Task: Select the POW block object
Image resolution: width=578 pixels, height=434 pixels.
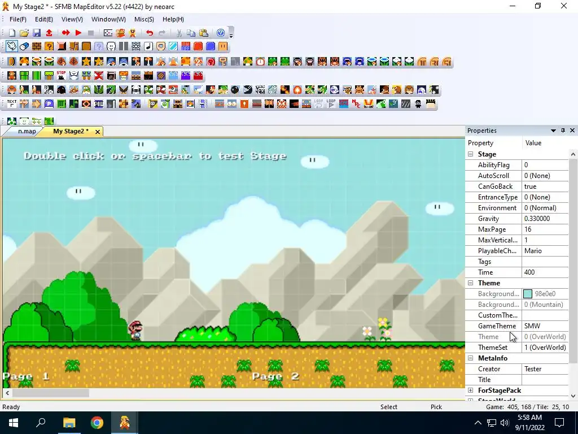Action: pos(99,104)
